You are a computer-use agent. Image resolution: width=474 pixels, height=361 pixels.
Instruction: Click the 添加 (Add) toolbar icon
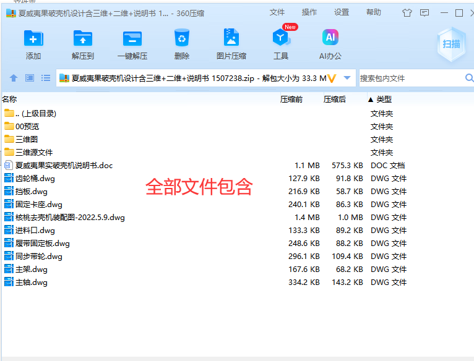[x=33, y=39]
